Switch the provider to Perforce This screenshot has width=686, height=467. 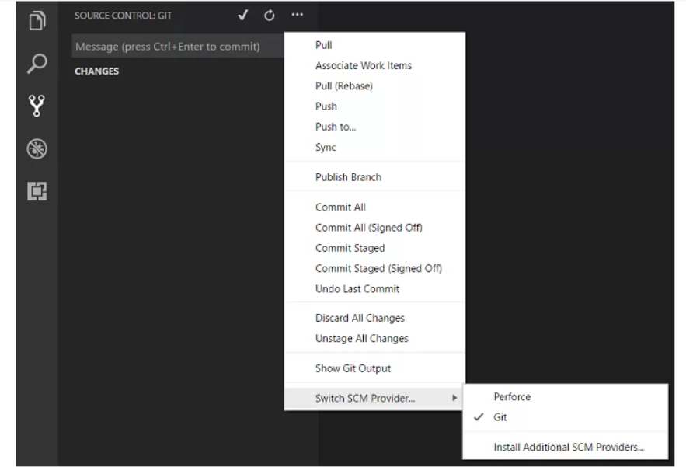coord(512,396)
